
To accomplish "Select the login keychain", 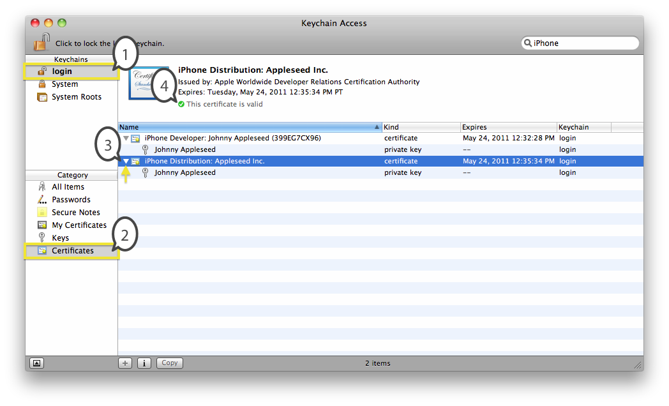I will click(62, 71).
